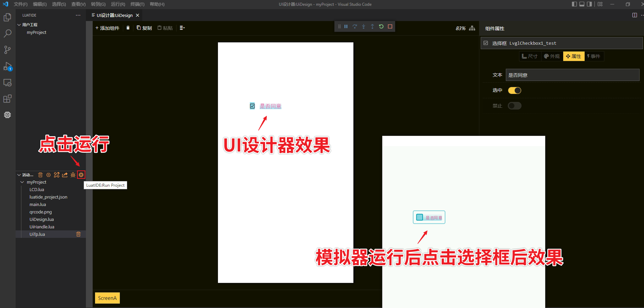Image resolution: width=644 pixels, height=308 pixels.
Task: Open the Extensions view in activity bar
Action: click(7, 99)
